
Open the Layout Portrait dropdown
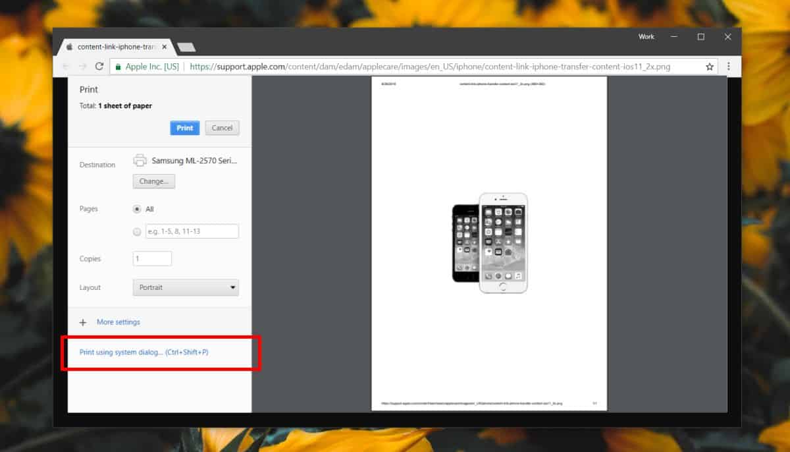pyautogui.click(x=186, y=287)
